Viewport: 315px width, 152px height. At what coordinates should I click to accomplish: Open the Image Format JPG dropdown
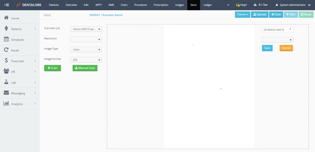click(86, 60)
